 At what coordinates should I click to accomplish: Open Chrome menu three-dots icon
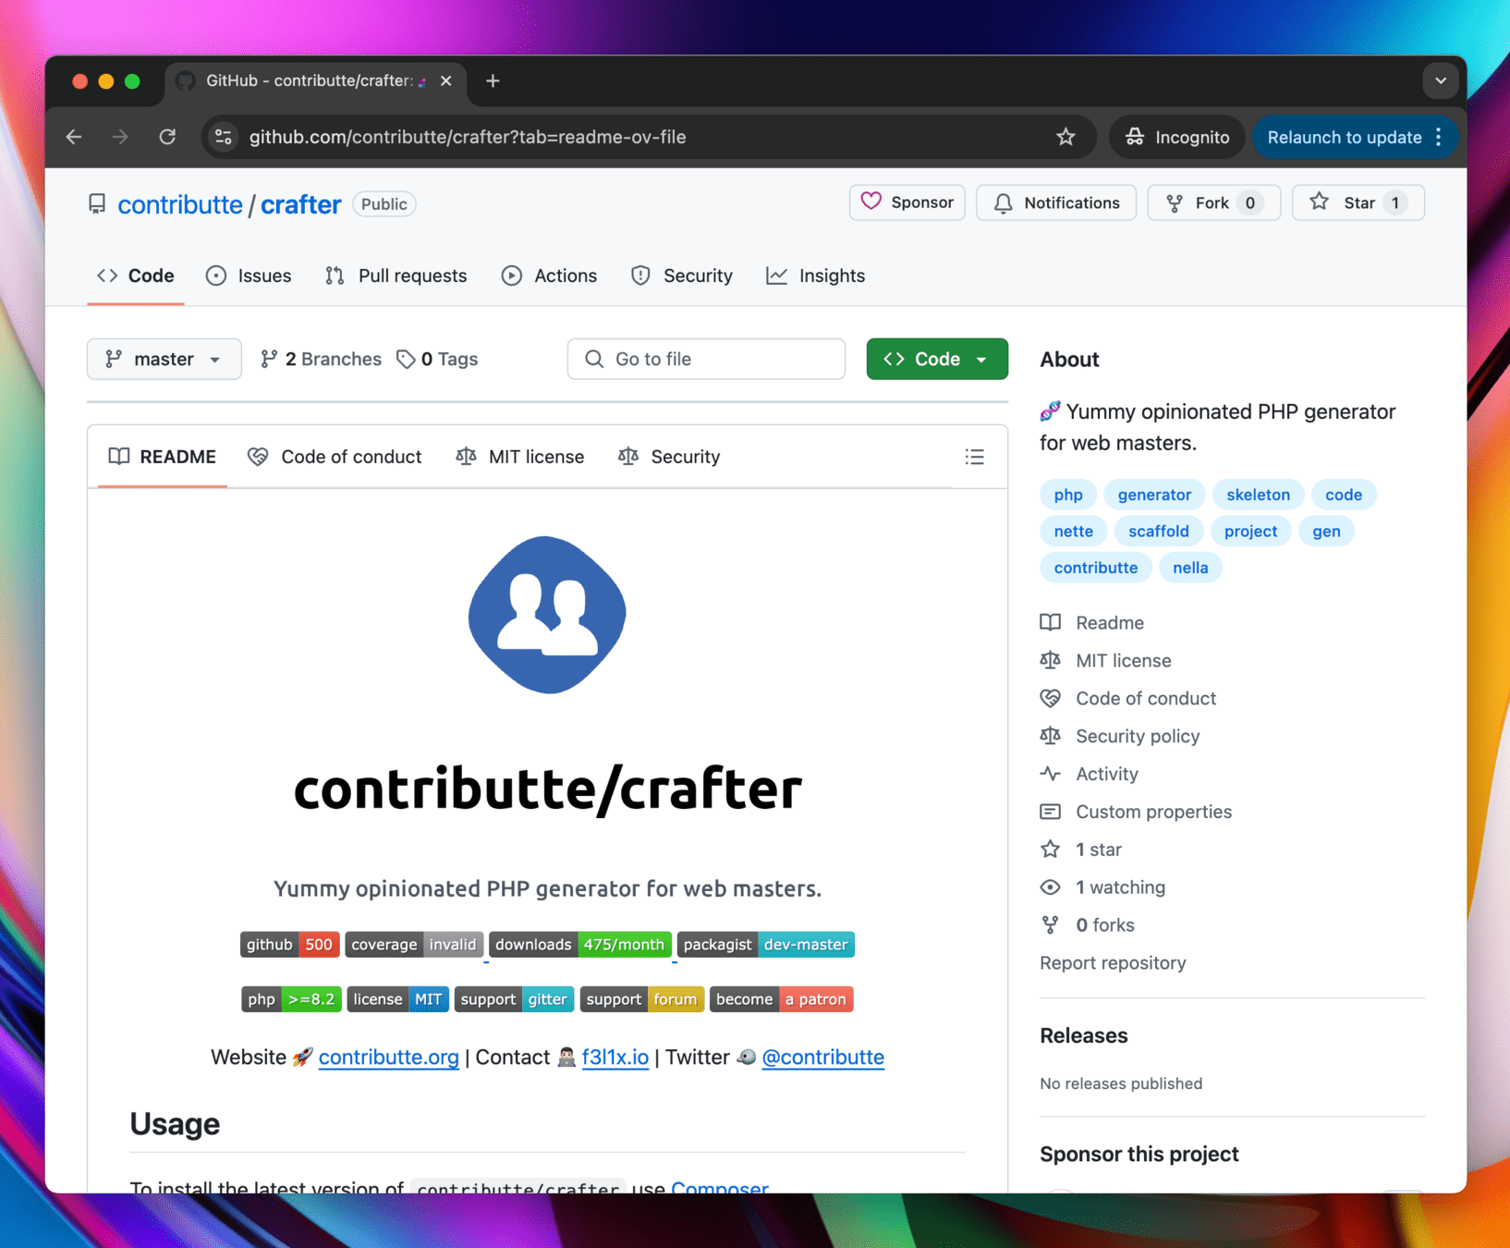(1439, 137)
